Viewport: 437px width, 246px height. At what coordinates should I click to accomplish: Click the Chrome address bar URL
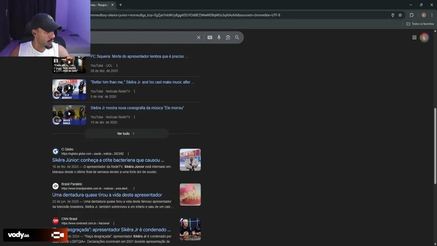tap(185, 15)
